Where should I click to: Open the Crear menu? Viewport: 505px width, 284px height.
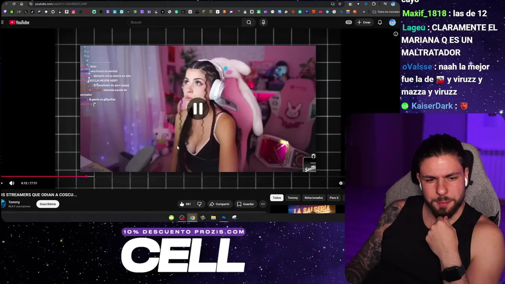tap(364, 22)
